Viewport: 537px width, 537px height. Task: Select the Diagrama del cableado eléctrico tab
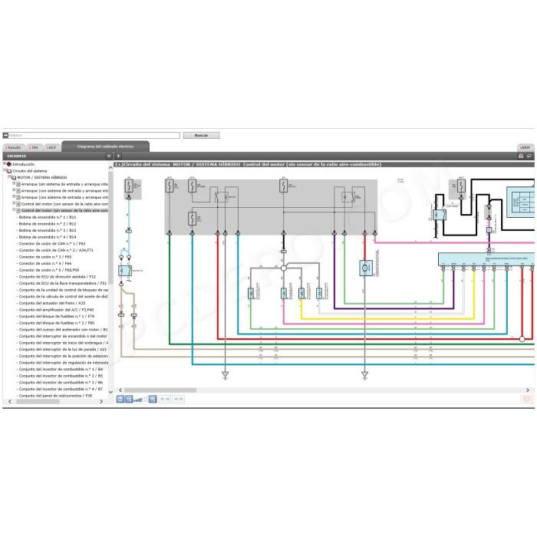106,147
